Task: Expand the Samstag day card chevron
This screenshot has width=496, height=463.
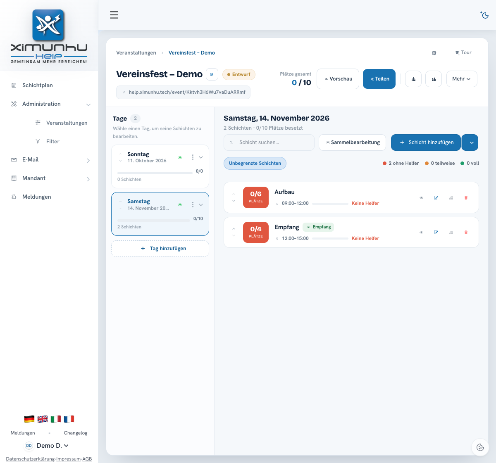Action: pyautogui.click(x=201, y=205)
